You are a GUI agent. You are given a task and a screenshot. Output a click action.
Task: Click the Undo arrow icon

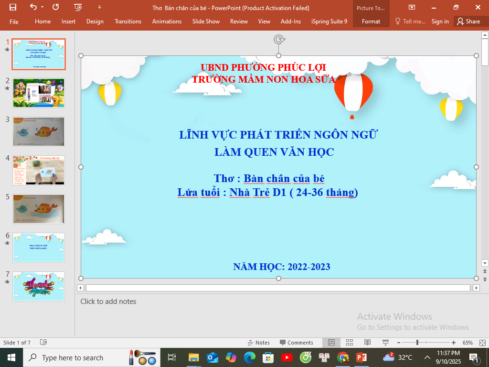pos(33,7)
